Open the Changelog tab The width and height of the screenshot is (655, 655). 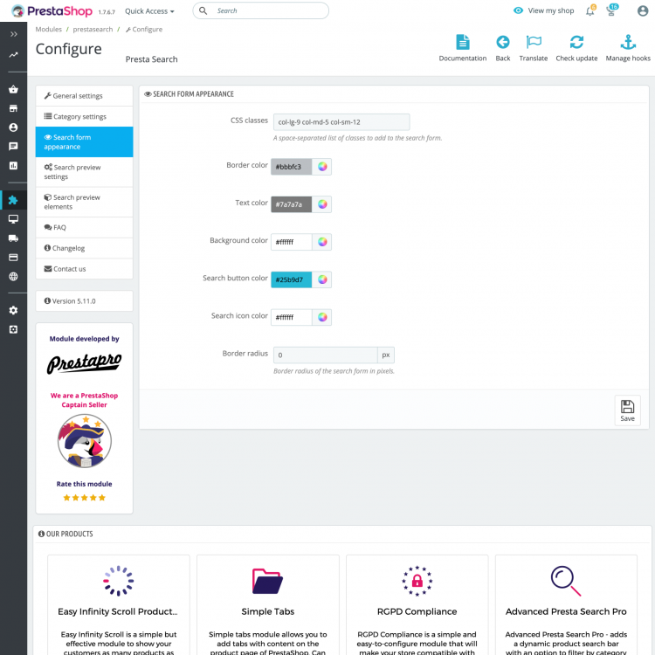click(x=85, y=248)
